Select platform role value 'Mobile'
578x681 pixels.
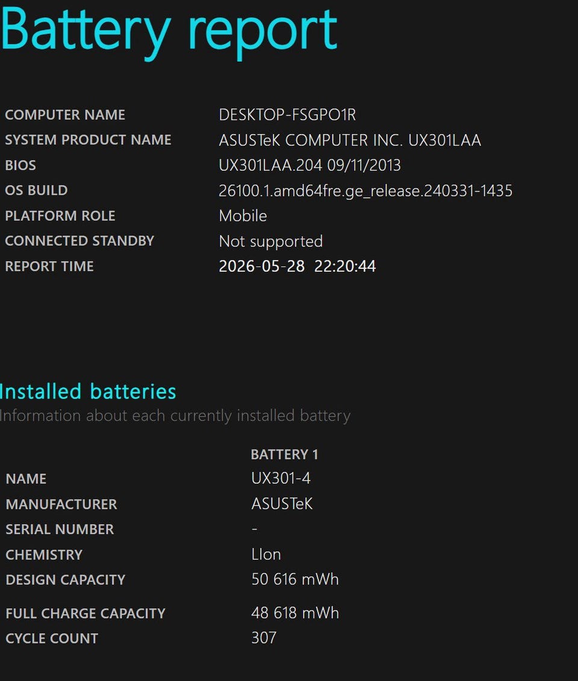pyautogui.click(x=243, y=216)
